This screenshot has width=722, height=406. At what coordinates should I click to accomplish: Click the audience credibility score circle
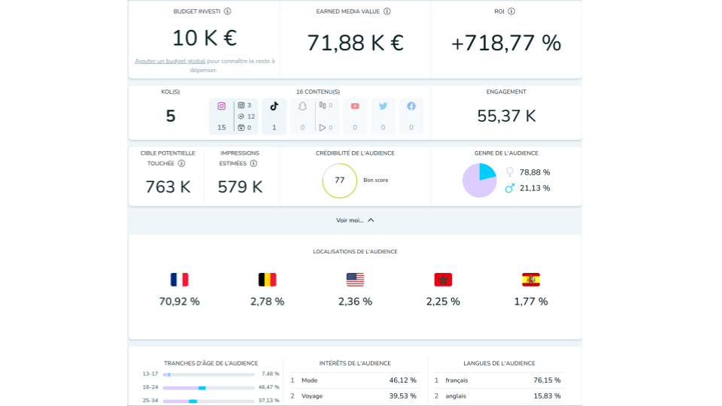(340, 181)
